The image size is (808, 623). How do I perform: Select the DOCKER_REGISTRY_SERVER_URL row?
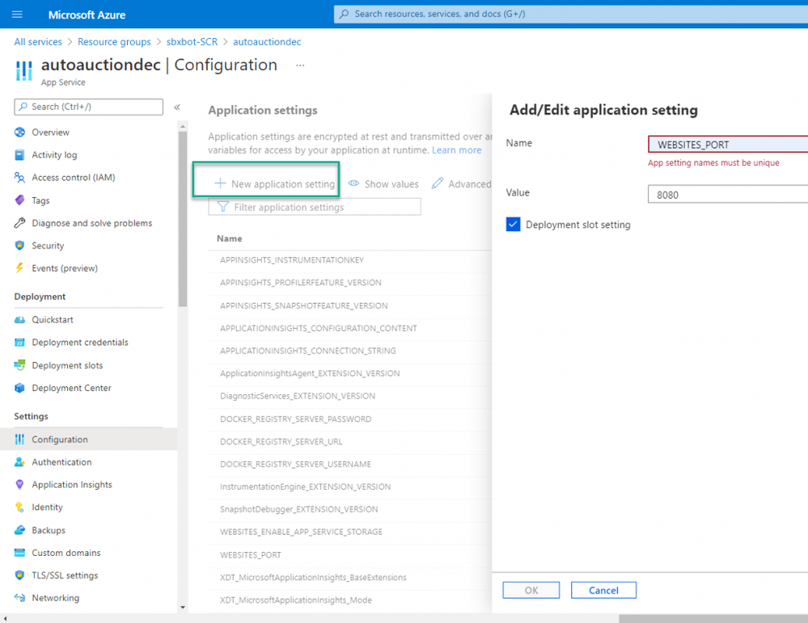coord(350,442)
